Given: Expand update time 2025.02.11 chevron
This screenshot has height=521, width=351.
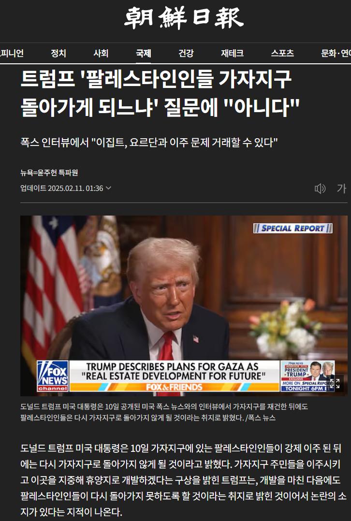Looking at the screenshot, I should 108,188.
